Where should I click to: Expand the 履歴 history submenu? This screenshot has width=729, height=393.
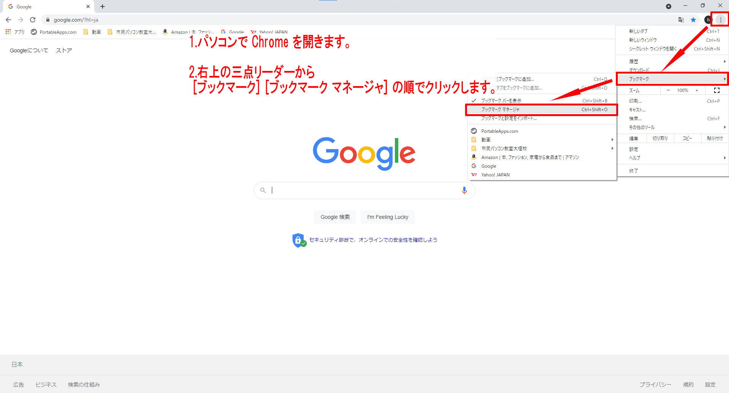pyautogui.click(x=634, y=61)
